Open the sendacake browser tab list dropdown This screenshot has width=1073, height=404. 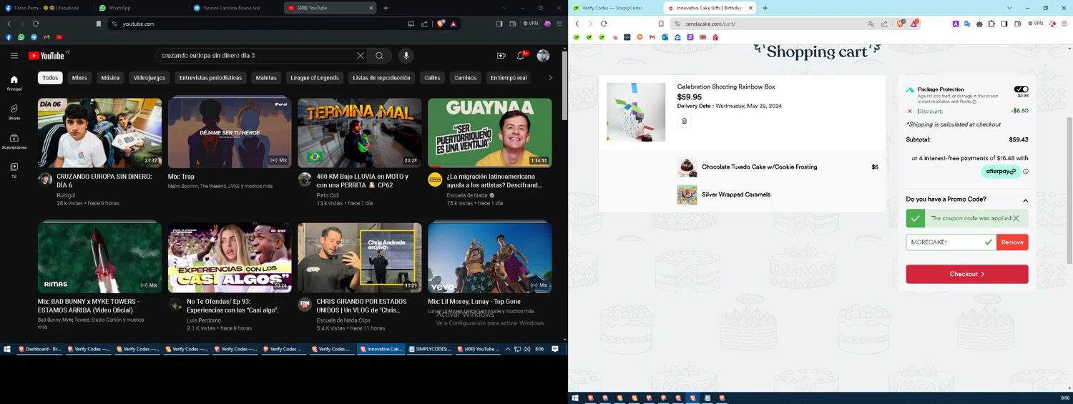(x=1009, y=8)
